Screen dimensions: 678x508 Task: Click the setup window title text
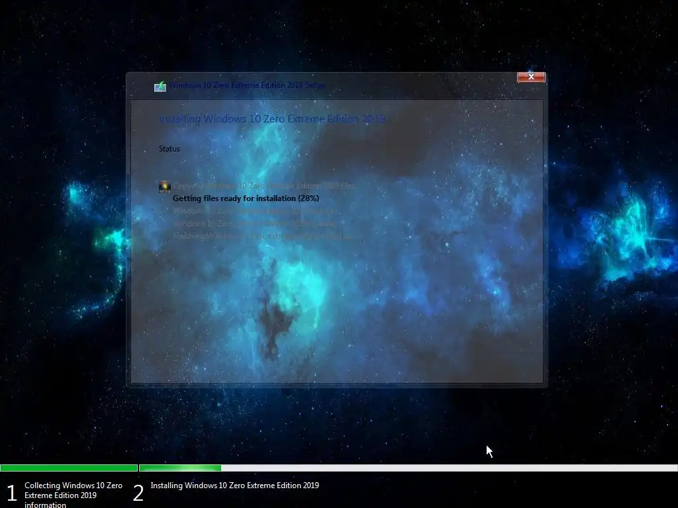coord(247,85)
